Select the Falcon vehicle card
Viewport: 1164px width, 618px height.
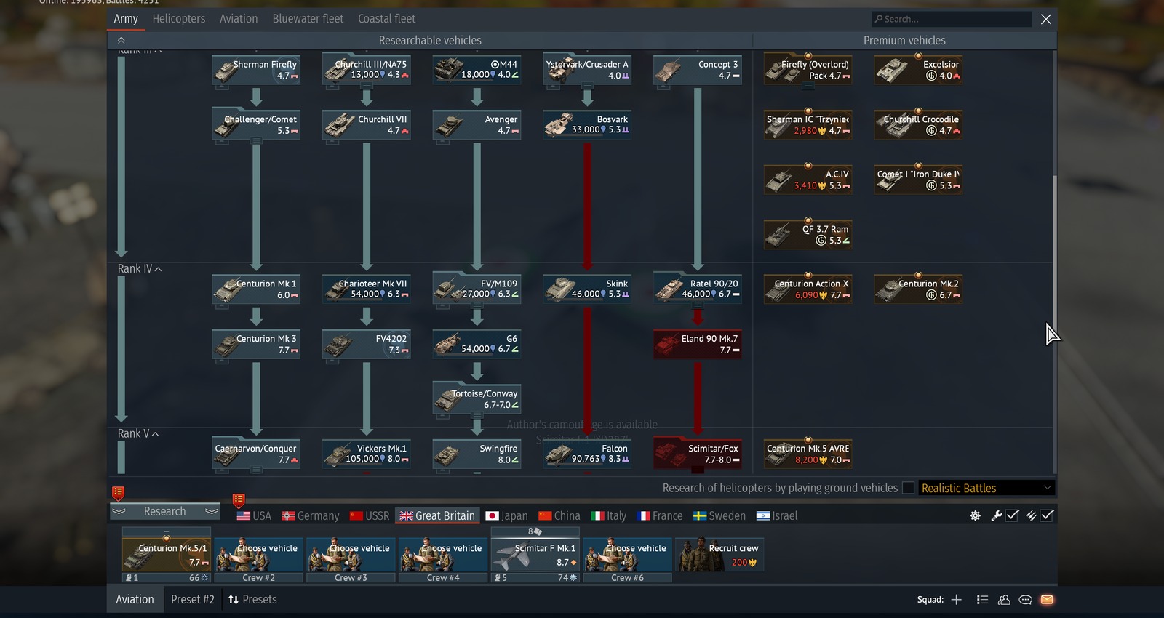(587, 454)
